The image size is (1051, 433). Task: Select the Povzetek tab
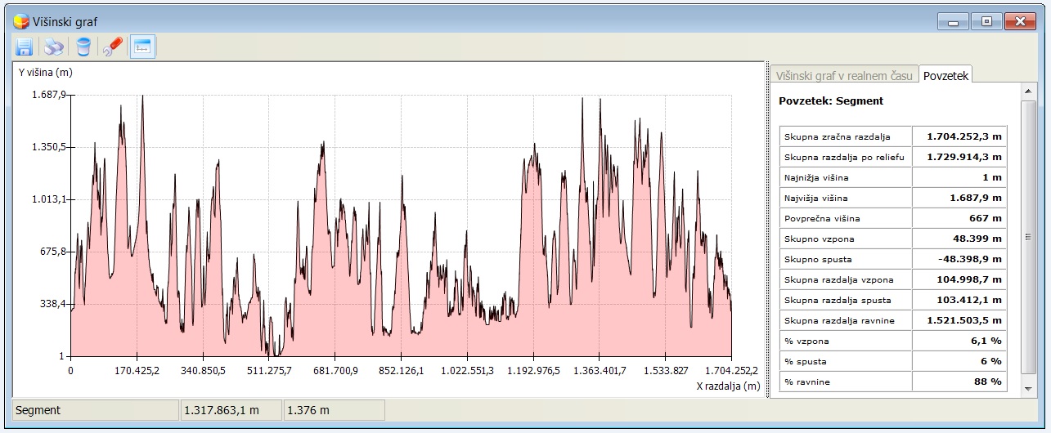[945, 75]
